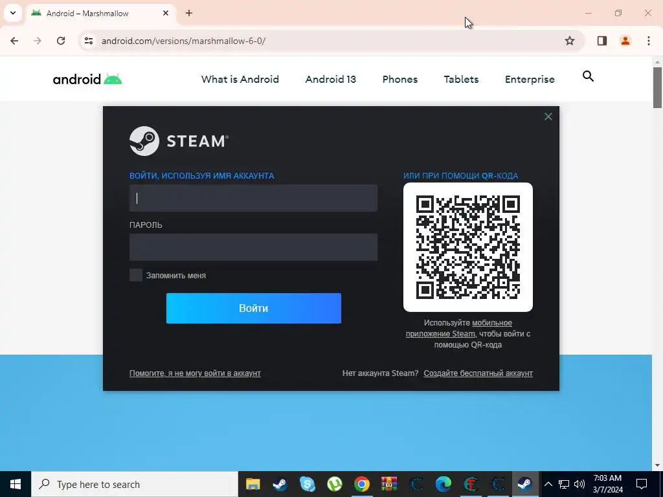The image size is (663, 497).
Task: Click the page vertical scrollbar thumb
Action: point(658,87)
